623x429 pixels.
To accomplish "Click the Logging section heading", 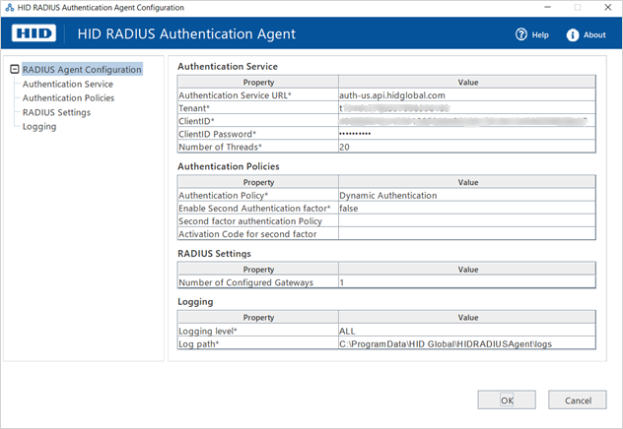I will coord(195,302).
